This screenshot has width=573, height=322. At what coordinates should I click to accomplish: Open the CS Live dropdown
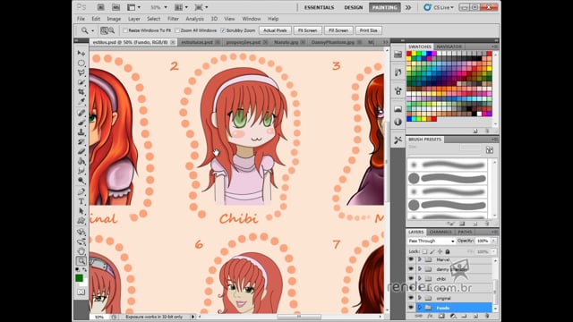click(x=439, y=7)
